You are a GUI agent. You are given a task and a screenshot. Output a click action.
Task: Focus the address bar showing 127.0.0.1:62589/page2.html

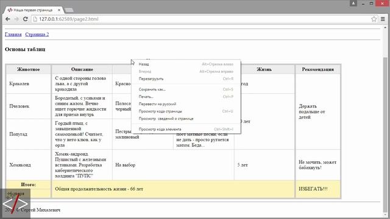click(200, 19)
